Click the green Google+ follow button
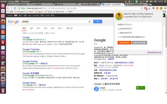The image size is (167, 104). (141, 88)
